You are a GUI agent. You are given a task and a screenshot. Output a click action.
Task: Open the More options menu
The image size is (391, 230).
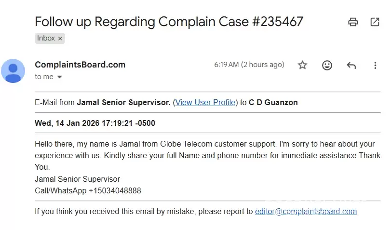coord(375,65)
